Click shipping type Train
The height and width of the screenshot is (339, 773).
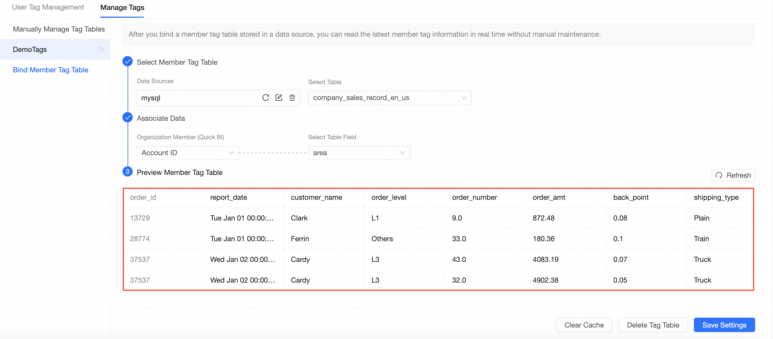coord(701,239)
